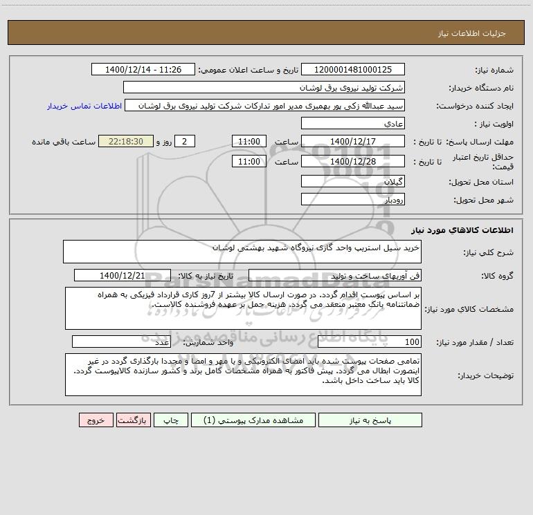The width and height of the screenshot is (533, 515).
Task: Click the priority field showing عادی
Action: coord(353,123)
